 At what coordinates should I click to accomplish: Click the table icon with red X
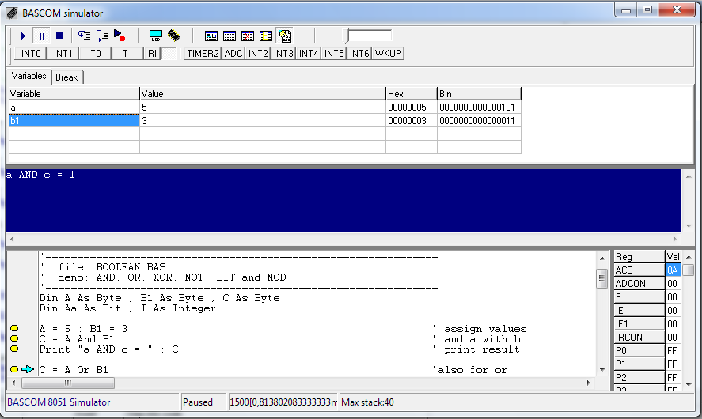click(248, 36)
